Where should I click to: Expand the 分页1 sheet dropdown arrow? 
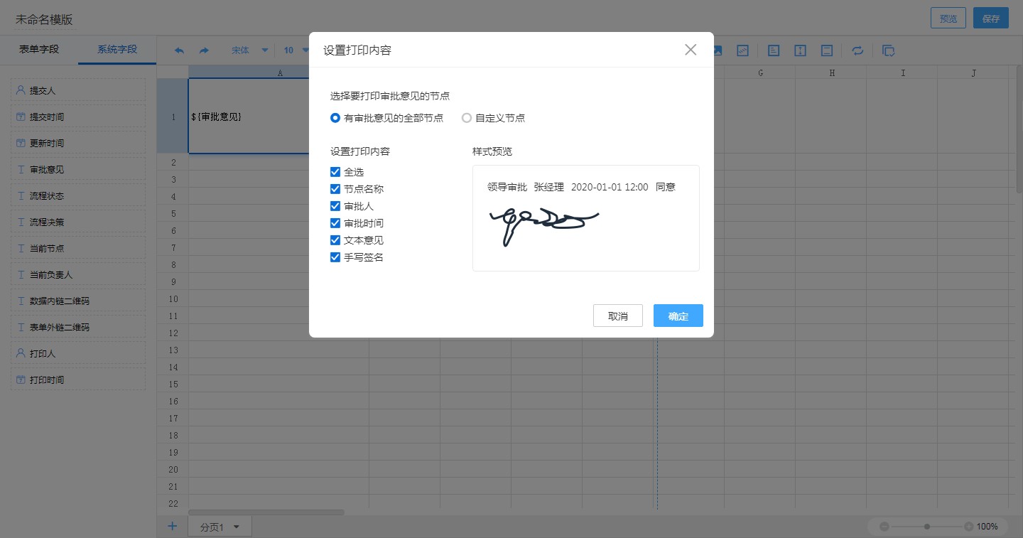click(237, 527)
